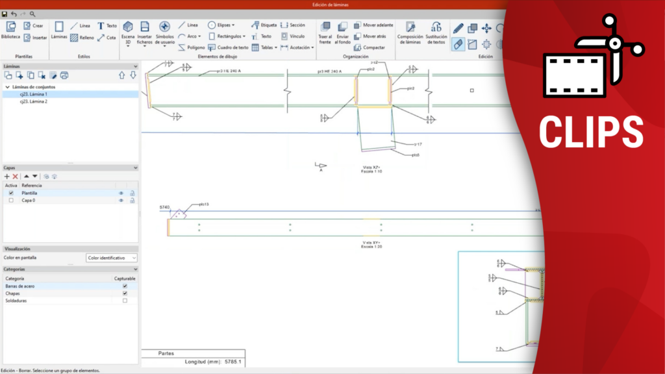Screen dimensions: 665x374
Task: Select cj23. Lámina 2 in the tree
Action: [x=33, y=102]
